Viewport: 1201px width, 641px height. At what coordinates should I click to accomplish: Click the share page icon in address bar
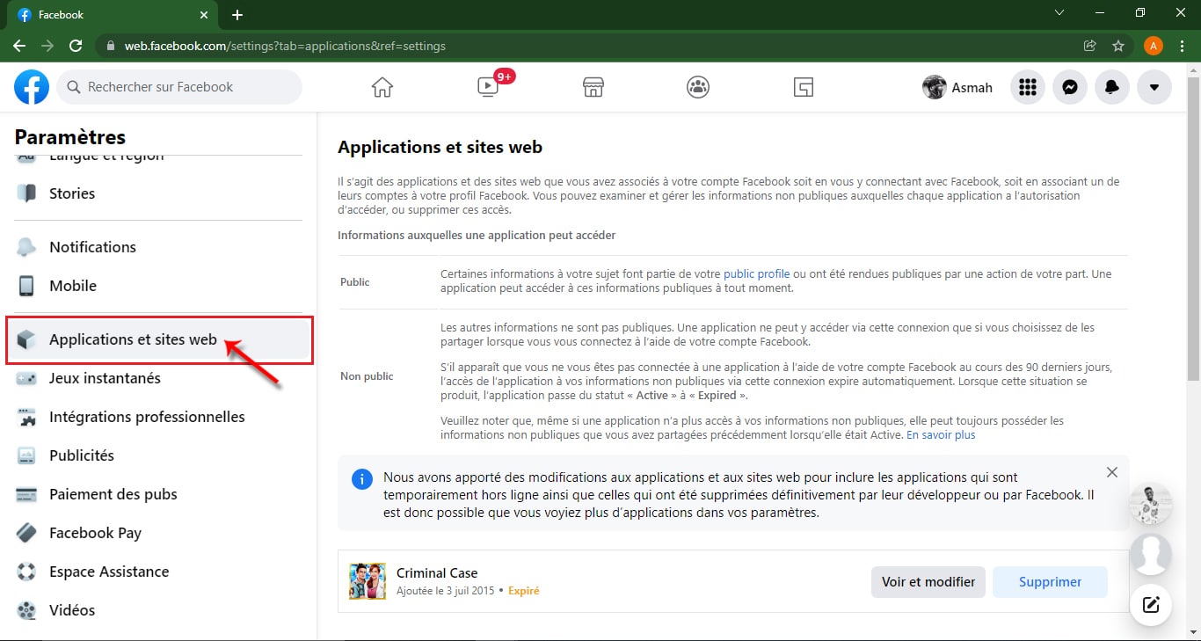[1090, 46]
